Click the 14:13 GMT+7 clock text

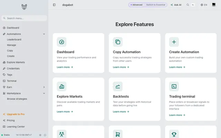click(x=24, y=135)
